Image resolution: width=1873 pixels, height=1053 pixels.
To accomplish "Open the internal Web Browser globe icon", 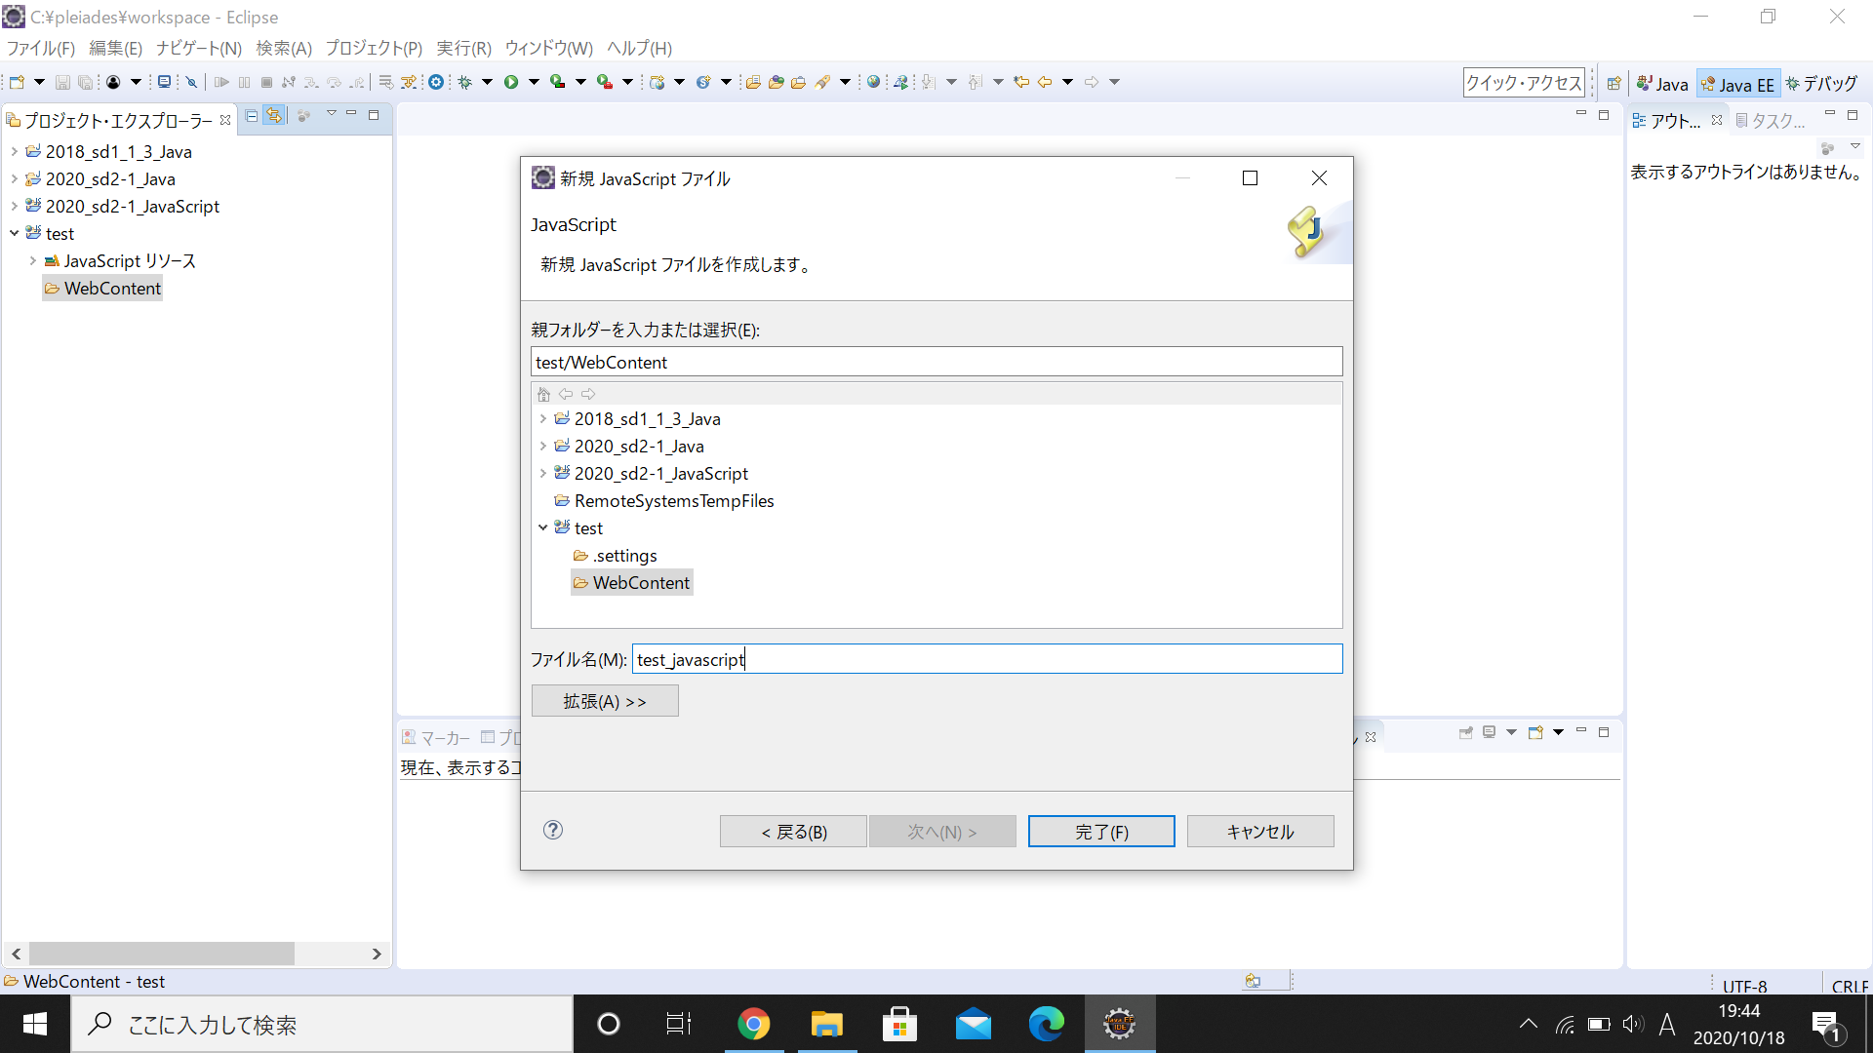I will click(x=874, y=82).
